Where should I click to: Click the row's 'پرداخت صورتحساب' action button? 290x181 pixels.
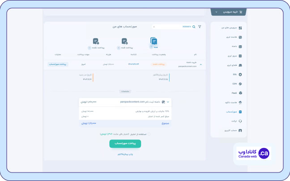point(58,64)
